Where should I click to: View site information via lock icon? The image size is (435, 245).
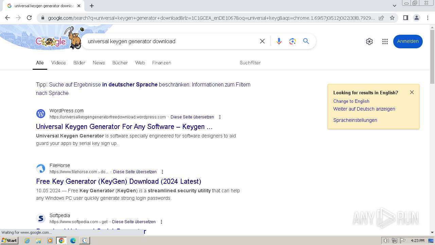point(42,18)
